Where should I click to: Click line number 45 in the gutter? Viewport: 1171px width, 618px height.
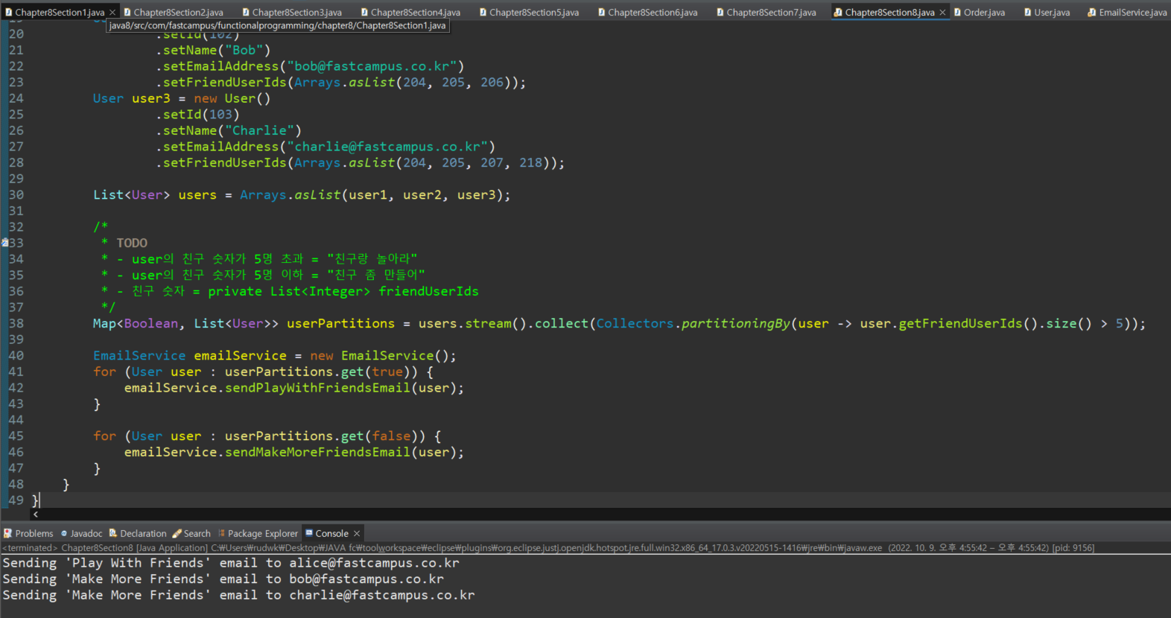coord(16,436)
